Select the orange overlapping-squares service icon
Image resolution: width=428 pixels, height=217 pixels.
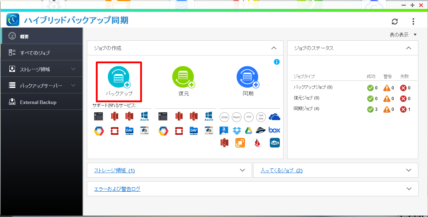point(240,143)
